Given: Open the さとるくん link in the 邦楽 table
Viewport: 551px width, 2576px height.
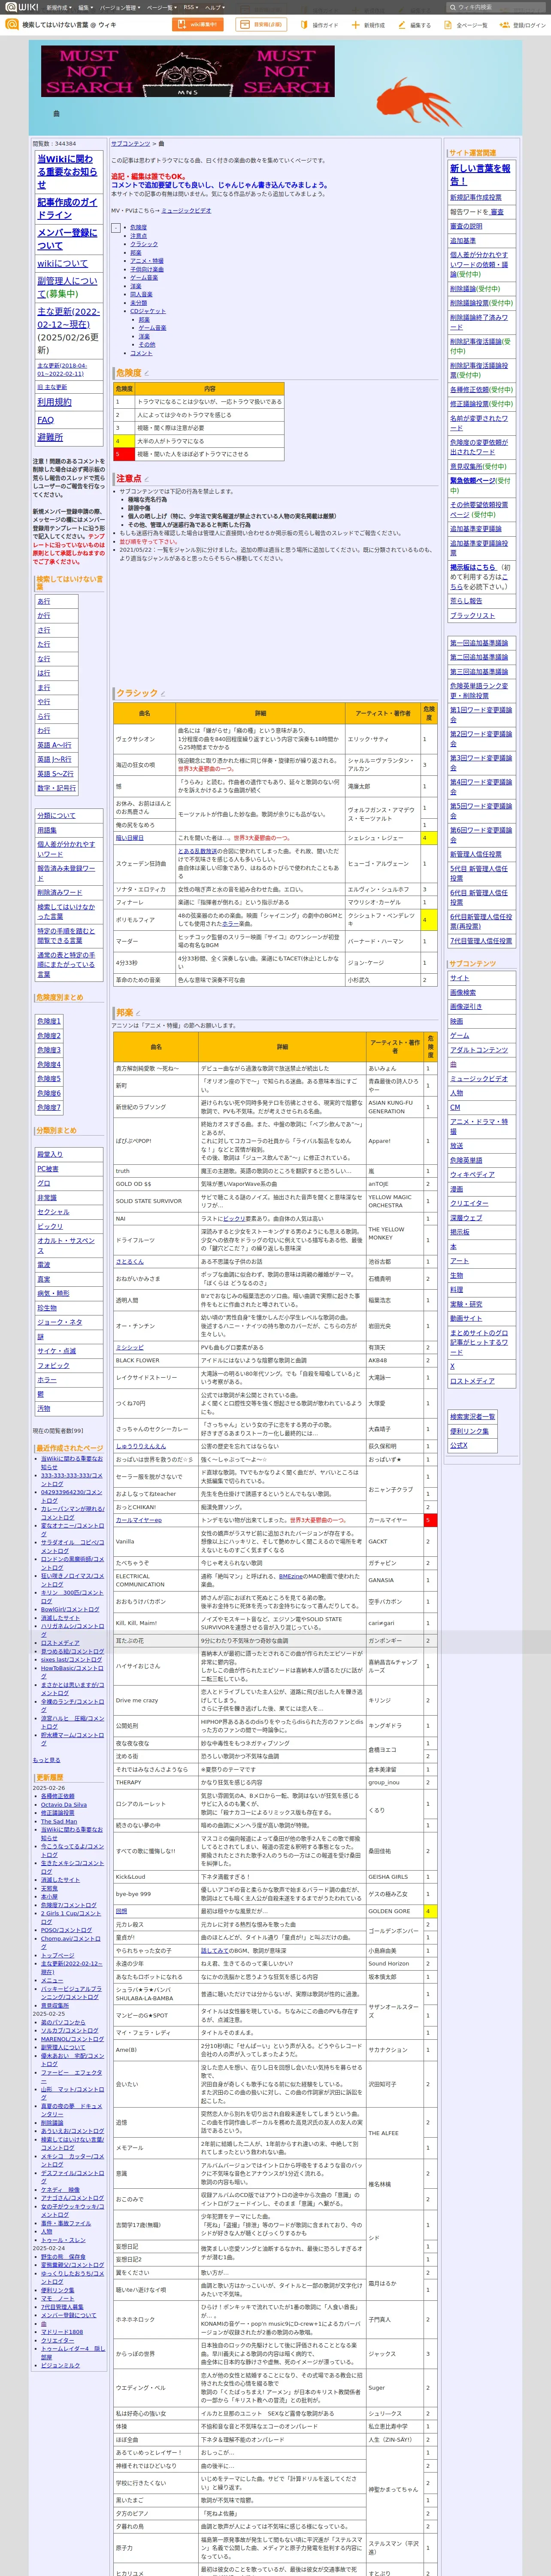Looking at the screenshot, I should coord(129,1262).
